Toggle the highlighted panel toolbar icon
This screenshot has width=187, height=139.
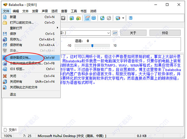[x=87, y=18]
